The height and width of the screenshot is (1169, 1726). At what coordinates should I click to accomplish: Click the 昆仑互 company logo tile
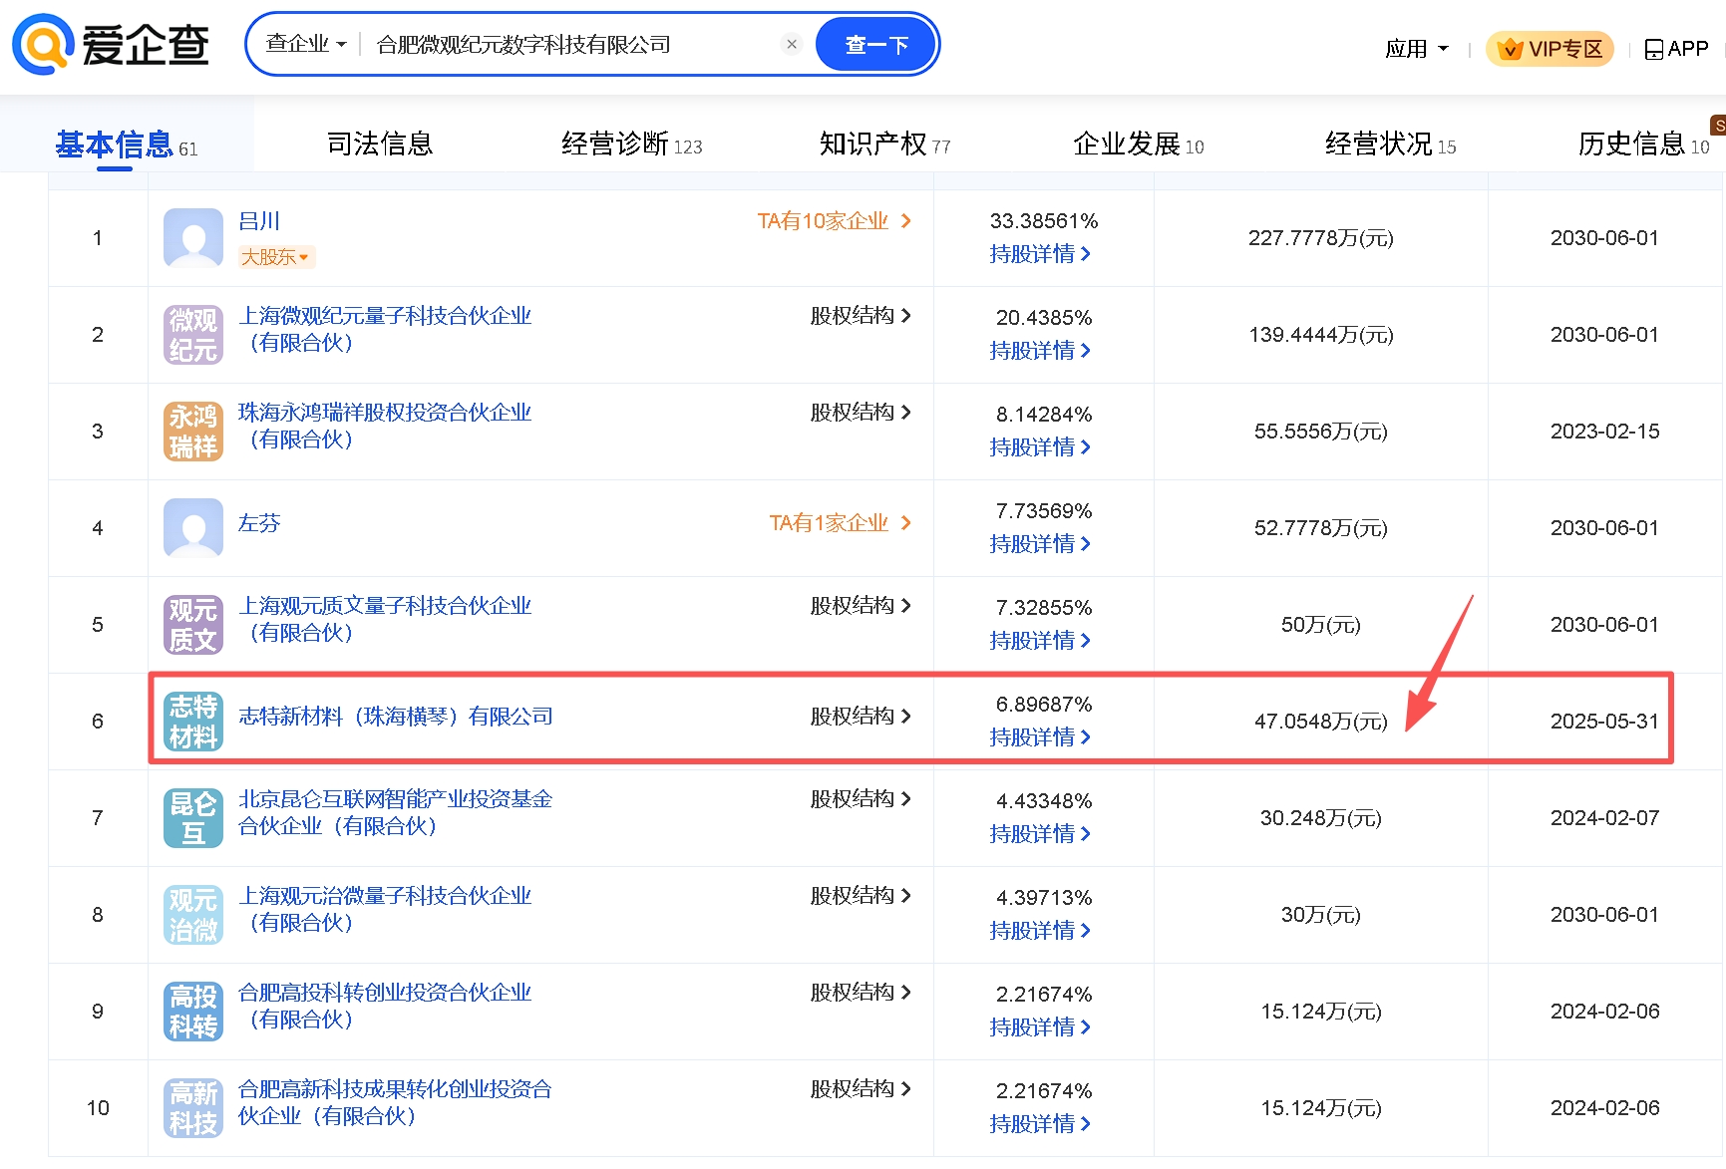(x=193, y=817)
